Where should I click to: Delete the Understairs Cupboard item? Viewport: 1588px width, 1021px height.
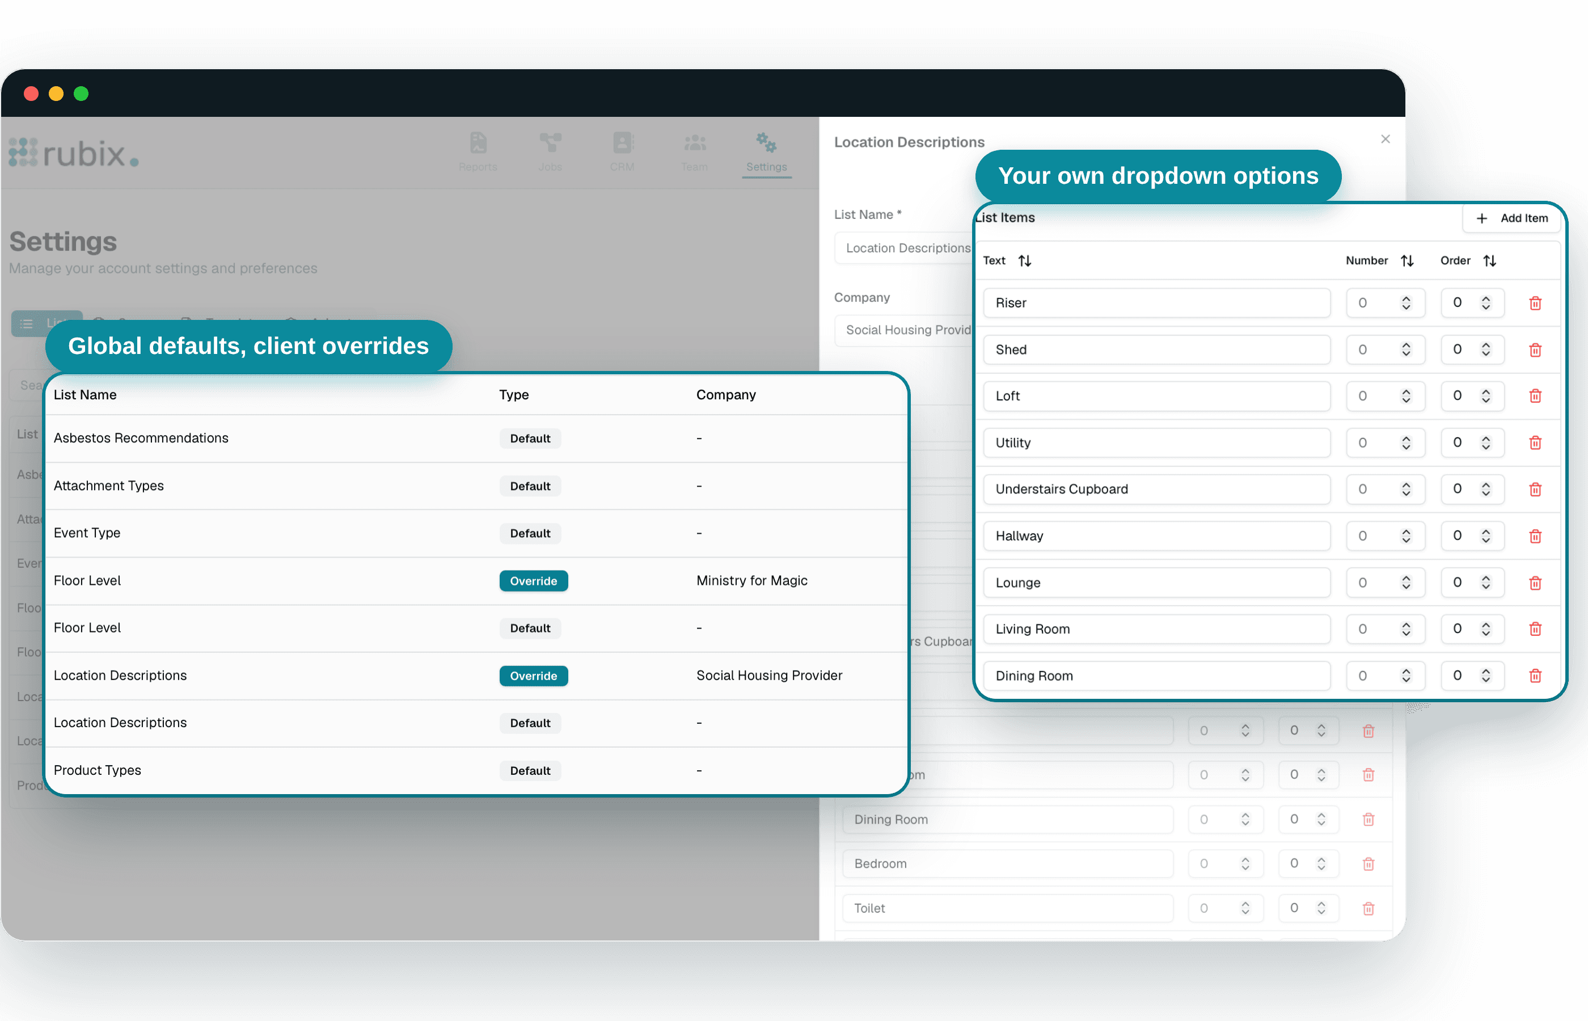1535,490
